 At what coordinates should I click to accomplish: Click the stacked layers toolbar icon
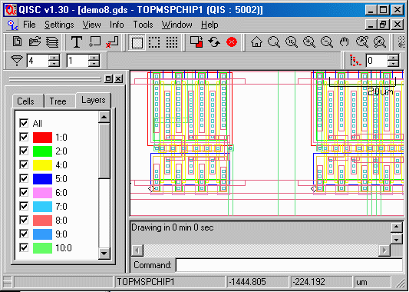point(52,42)
